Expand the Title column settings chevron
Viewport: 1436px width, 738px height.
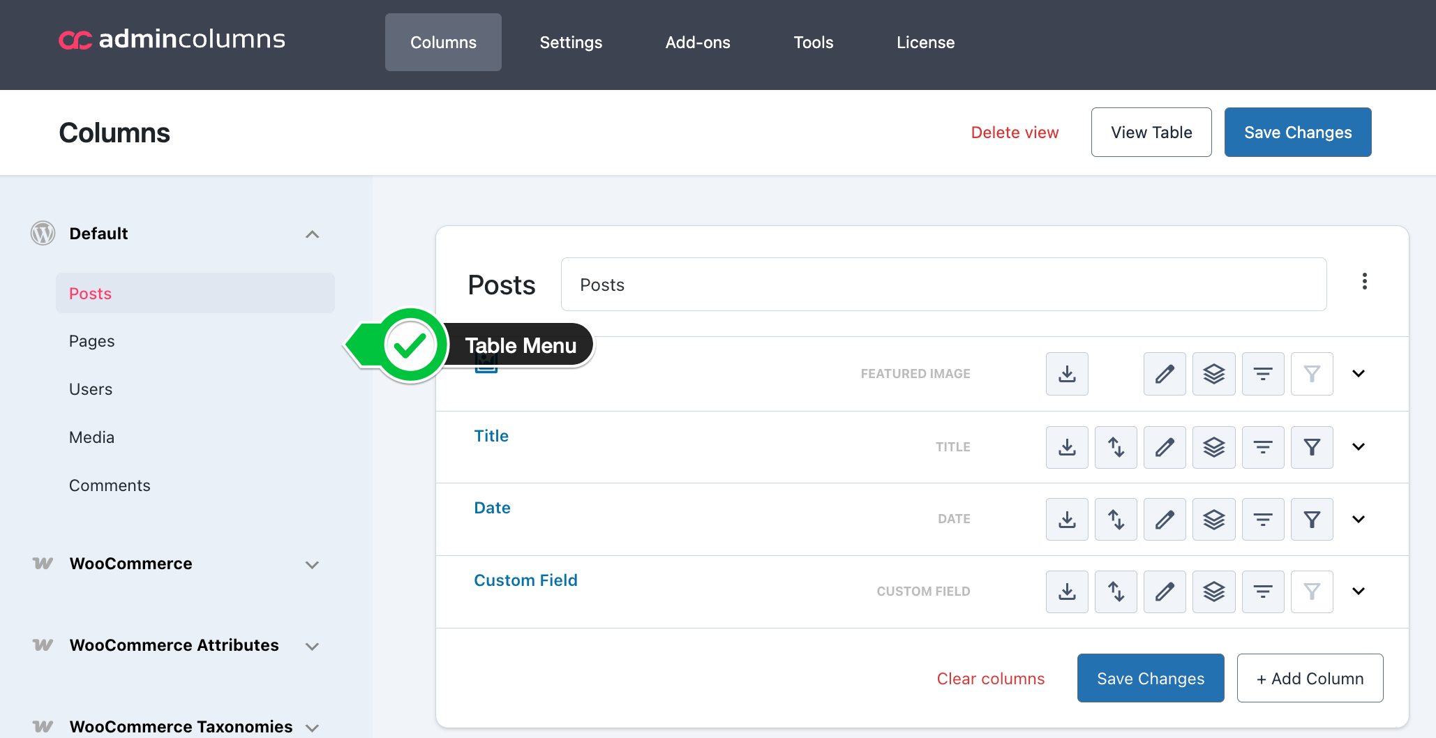[x=1358, y=447]
